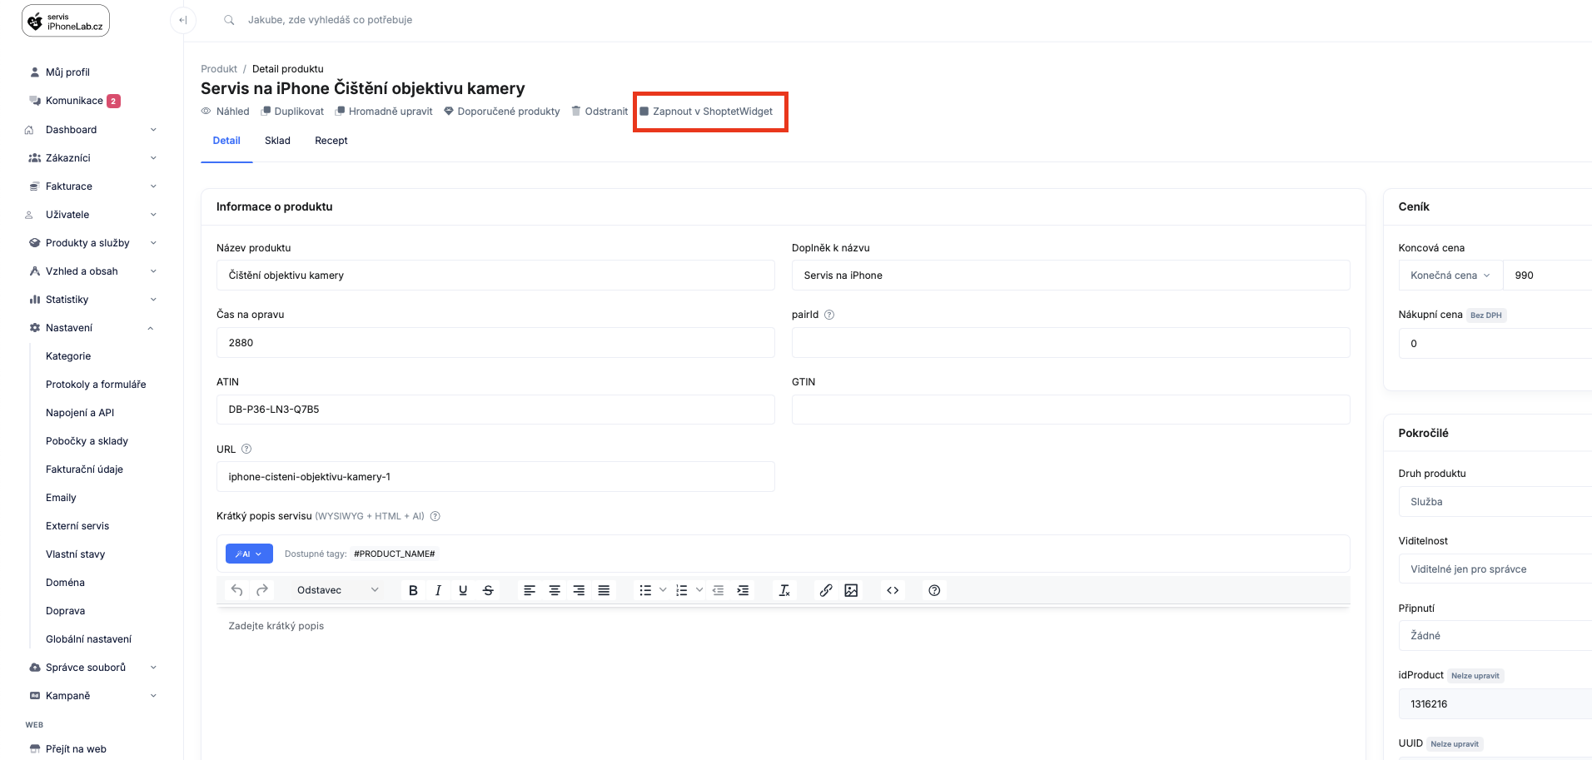Viewport: 1592px width, 760px height.
Task: Open the blue AI dropdown button
Action: 249,554
